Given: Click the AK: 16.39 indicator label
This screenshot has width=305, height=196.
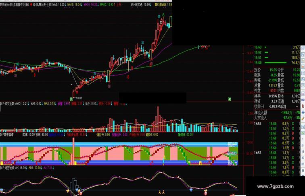Looking at the screenshot, I should 21,168.
